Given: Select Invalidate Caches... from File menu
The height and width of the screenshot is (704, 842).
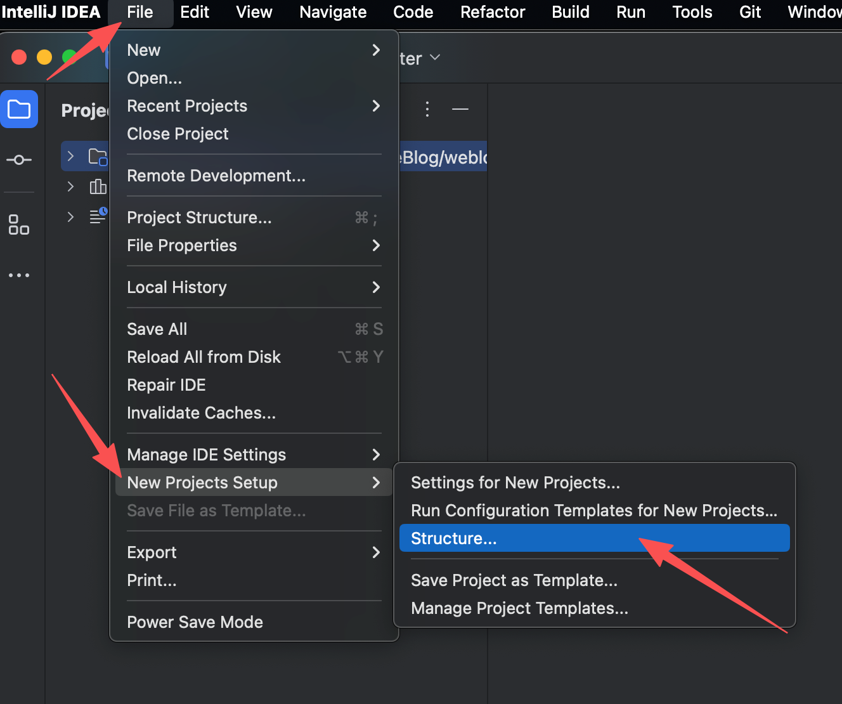Looking at the screenshot, I should point(201,413).
